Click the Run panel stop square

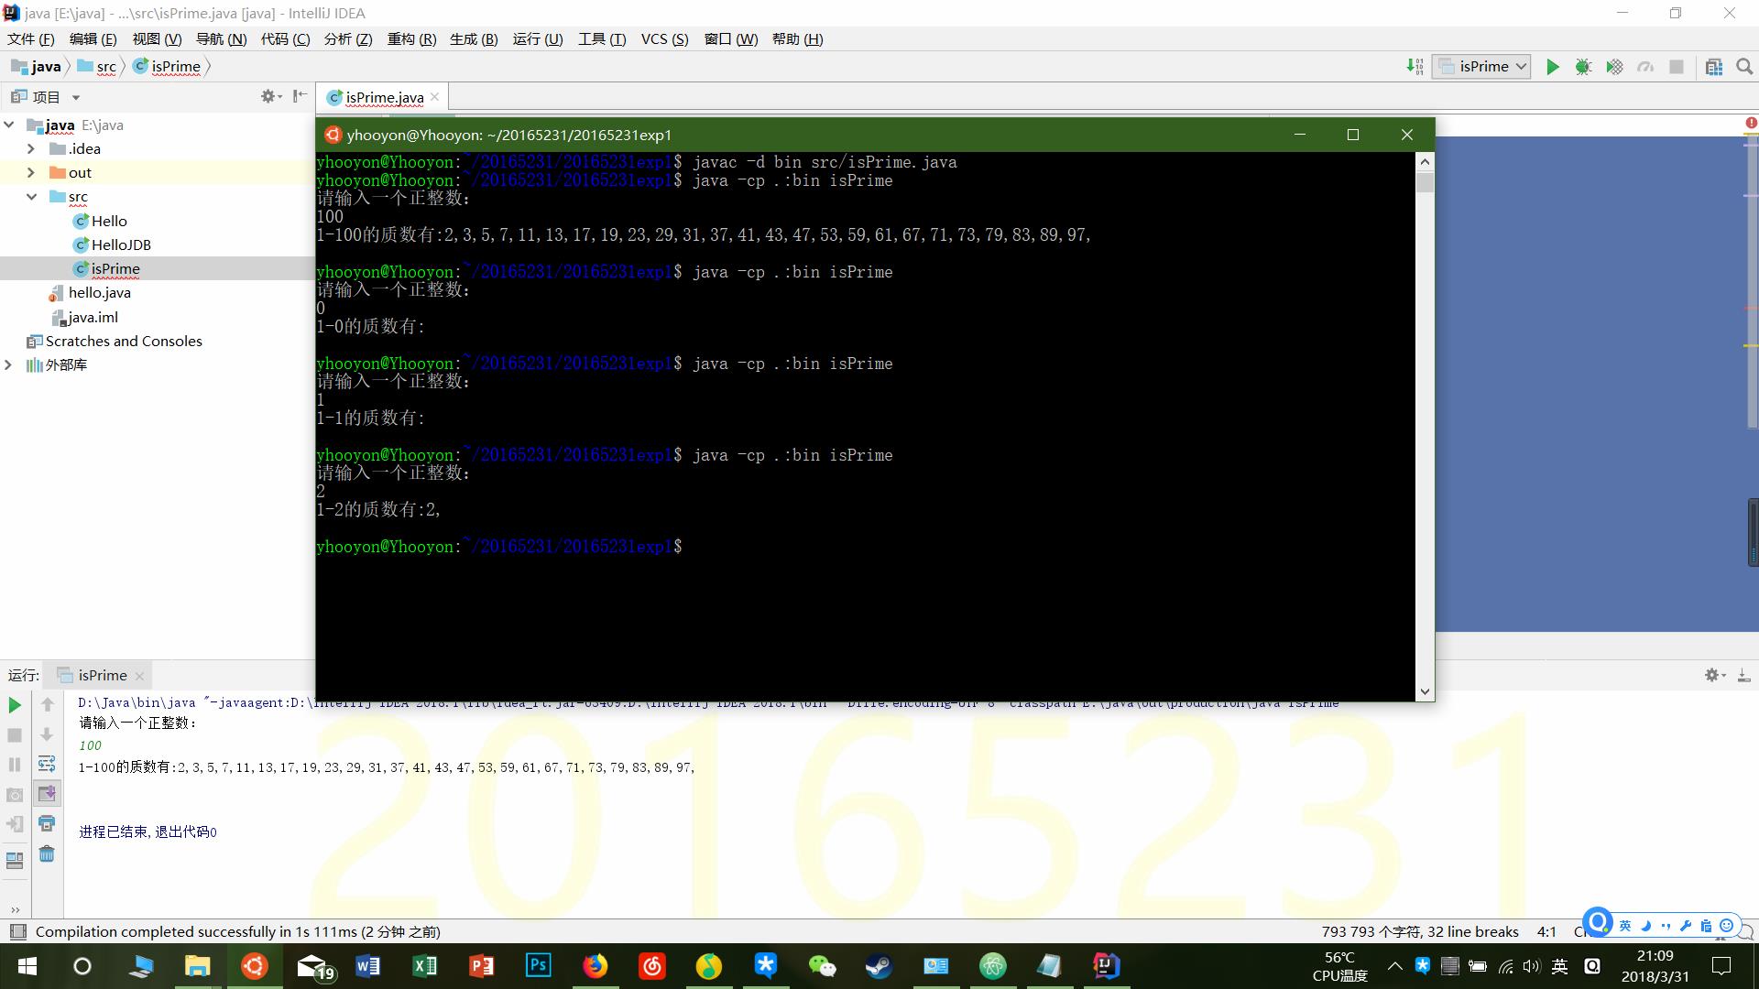[15, 735]
